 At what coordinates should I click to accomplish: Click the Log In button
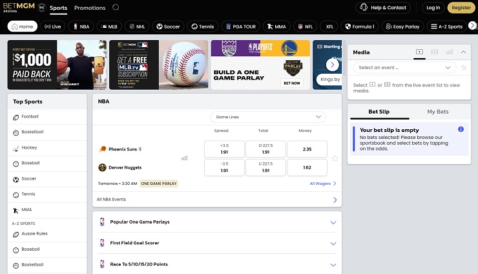pos(433,8)
